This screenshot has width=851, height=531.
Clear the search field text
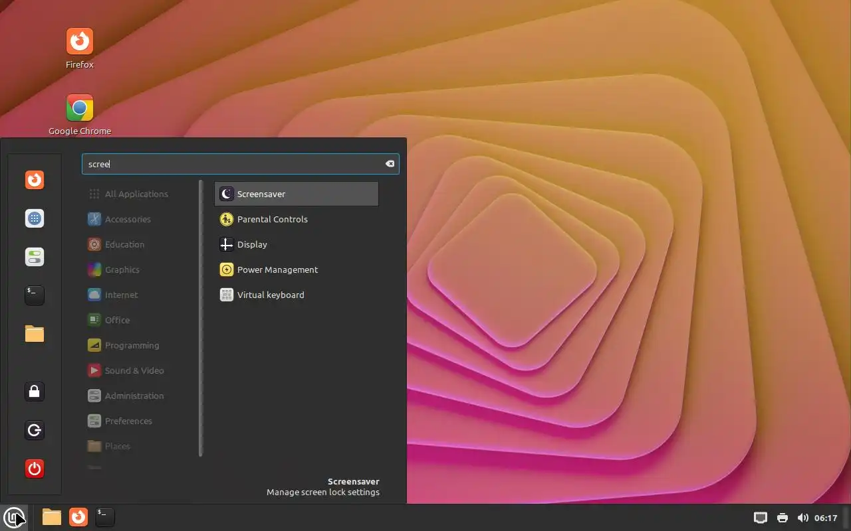point(390,164)
